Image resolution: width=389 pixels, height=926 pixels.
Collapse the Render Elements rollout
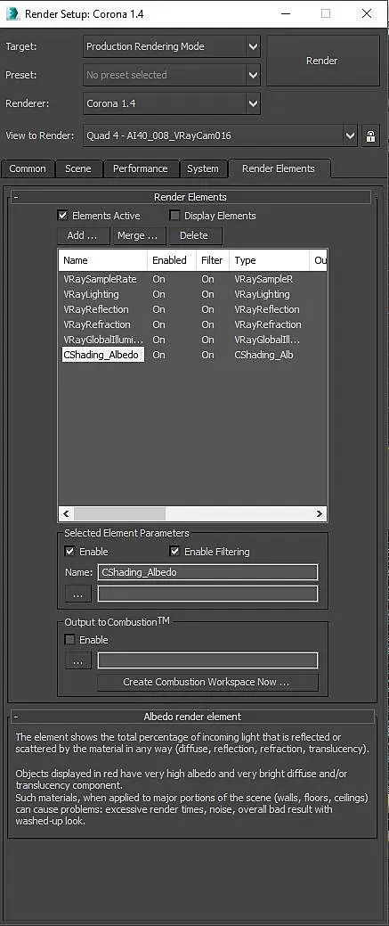17,197
